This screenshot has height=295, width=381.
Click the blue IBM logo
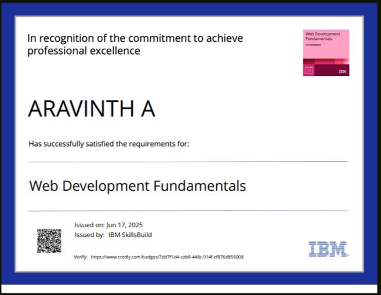coord(328,249)
